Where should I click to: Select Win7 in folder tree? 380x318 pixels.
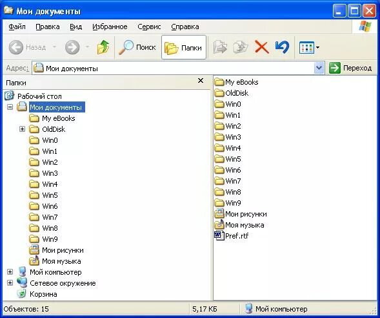point(50,217)
